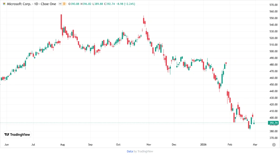The image size is (280, 155).
Task: Open chart settings via the hexagon gear icon
Action: [274, 145]
